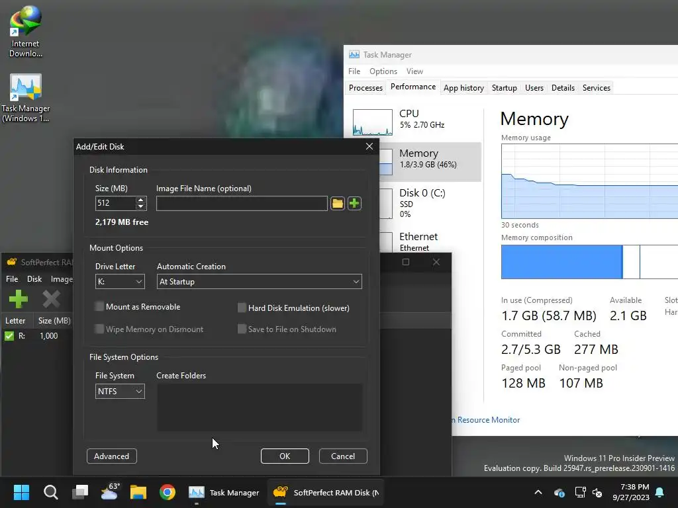The image size is (678, 508).
Task: Click the Size (MB) column header in list
Action: click(54, 321)
